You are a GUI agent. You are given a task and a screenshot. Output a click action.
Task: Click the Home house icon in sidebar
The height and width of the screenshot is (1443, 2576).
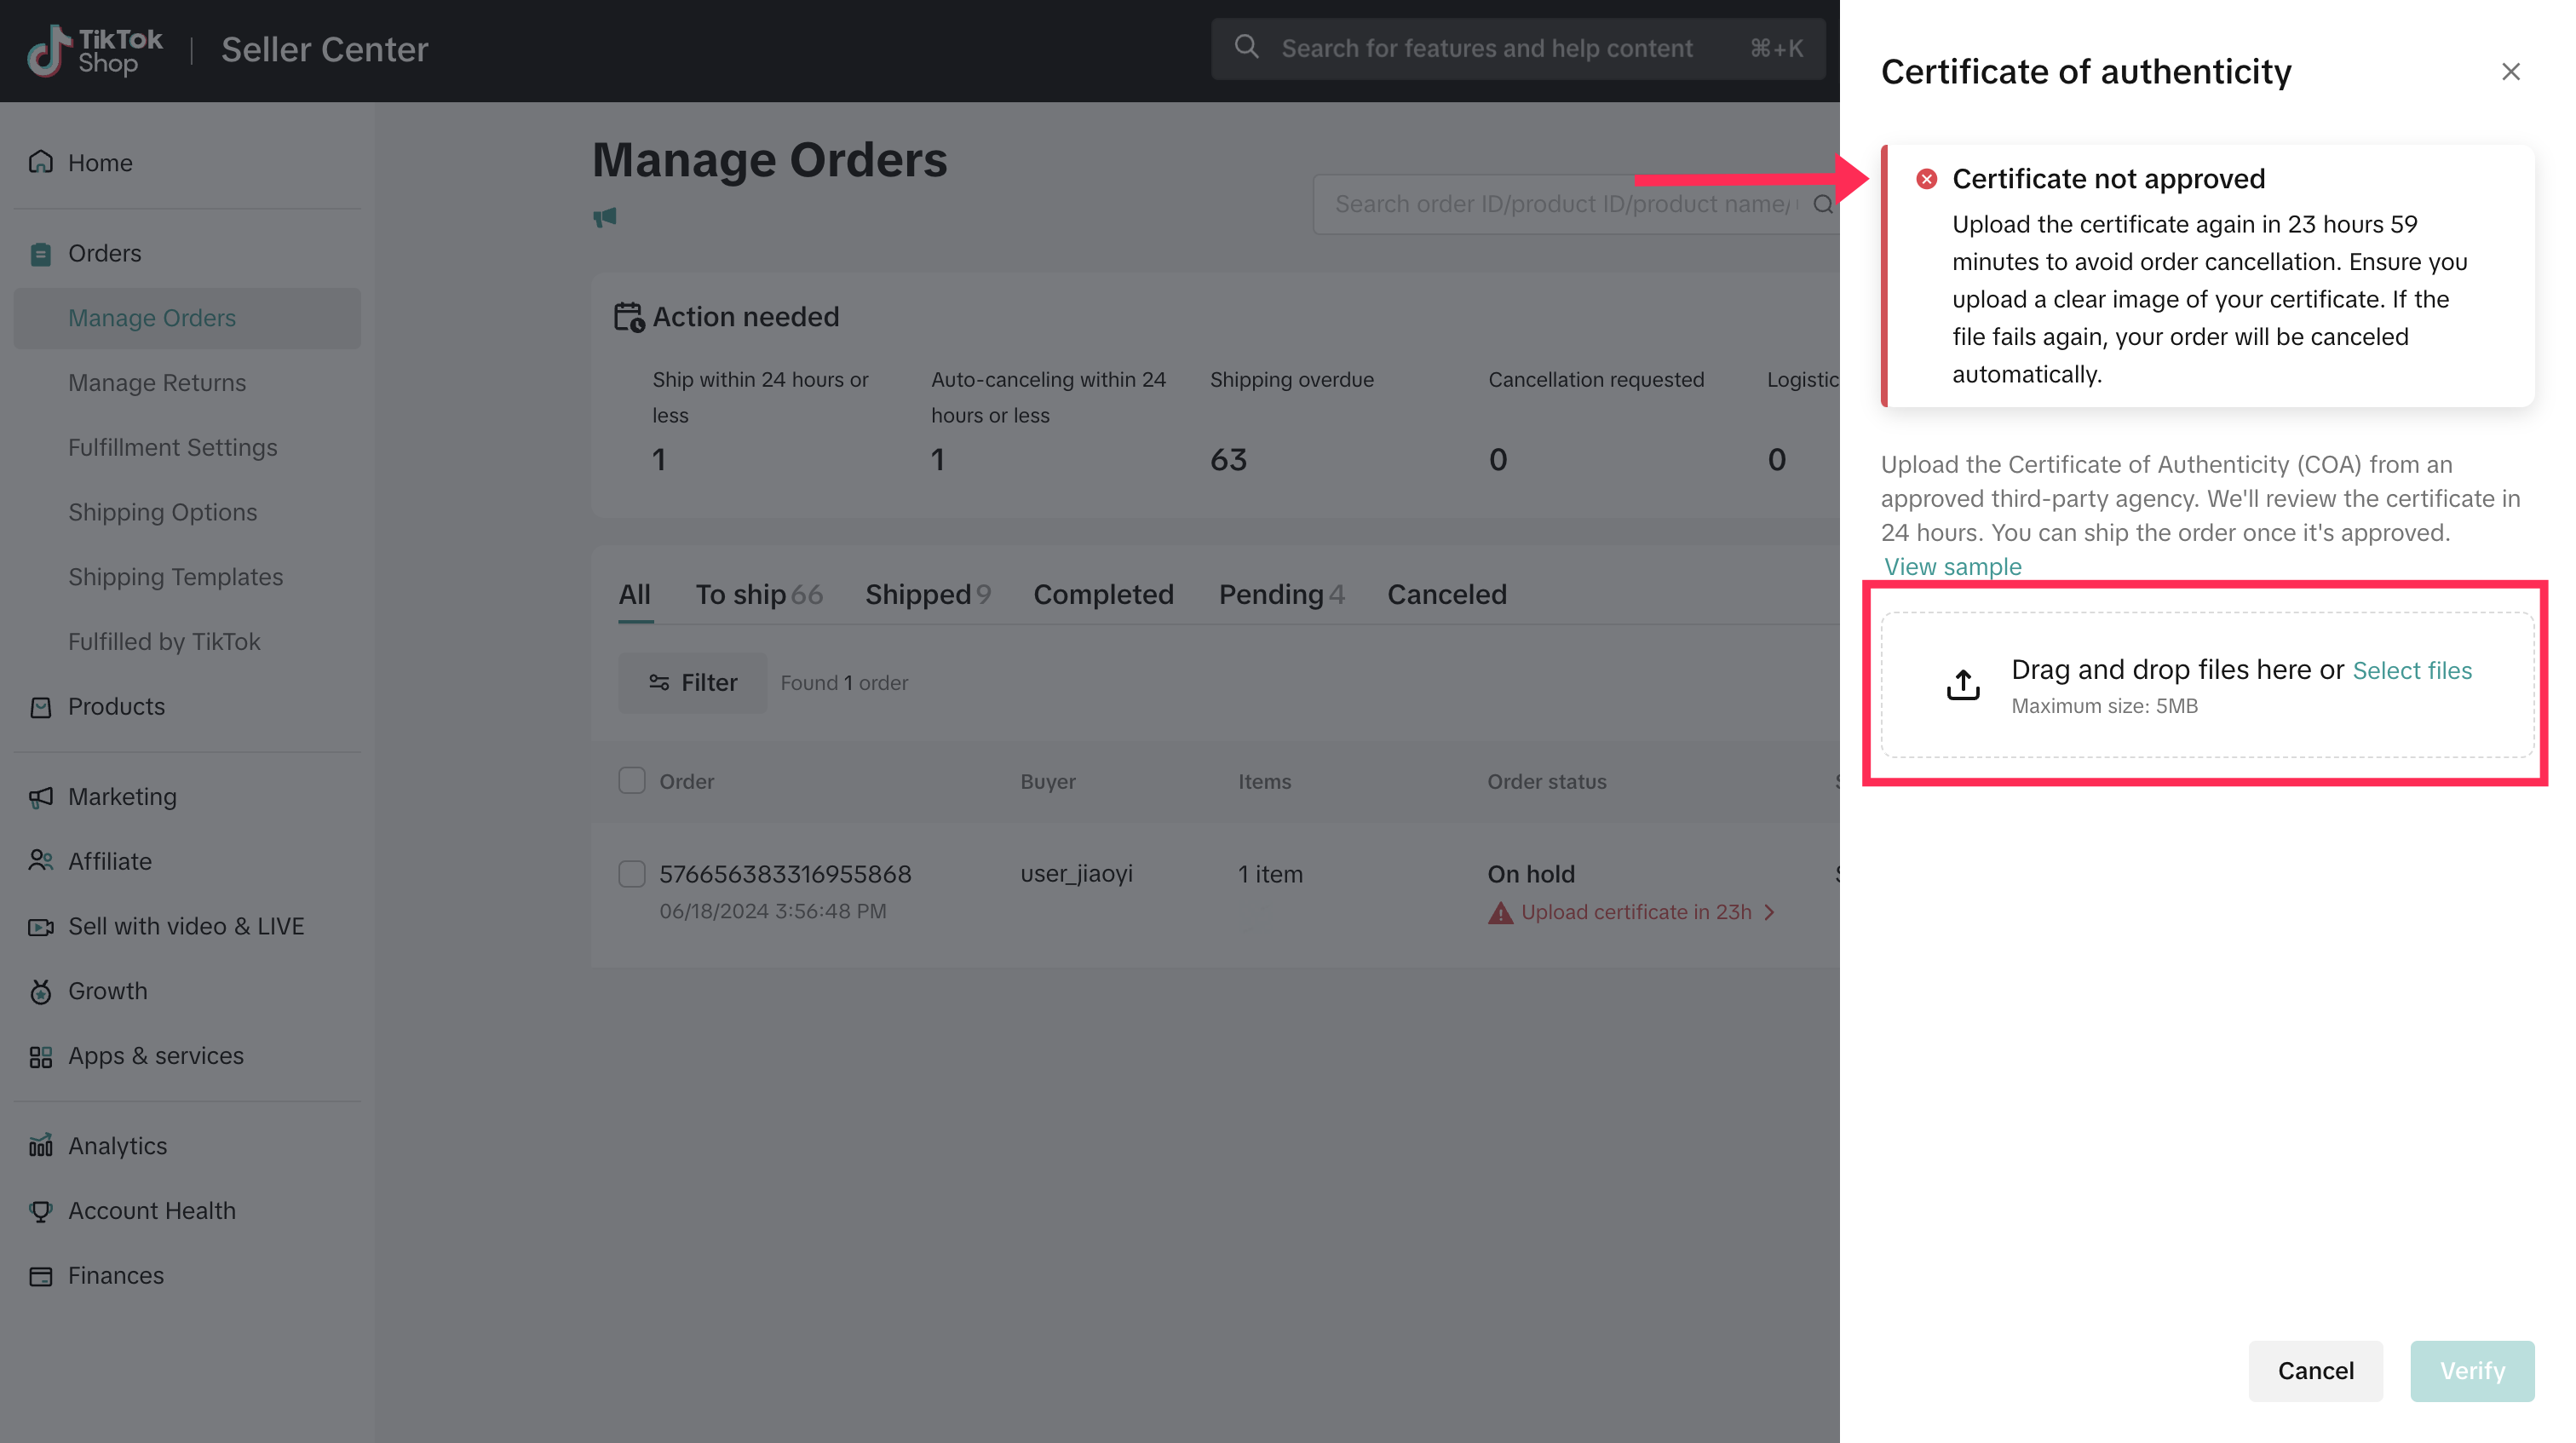coord(41,162)
